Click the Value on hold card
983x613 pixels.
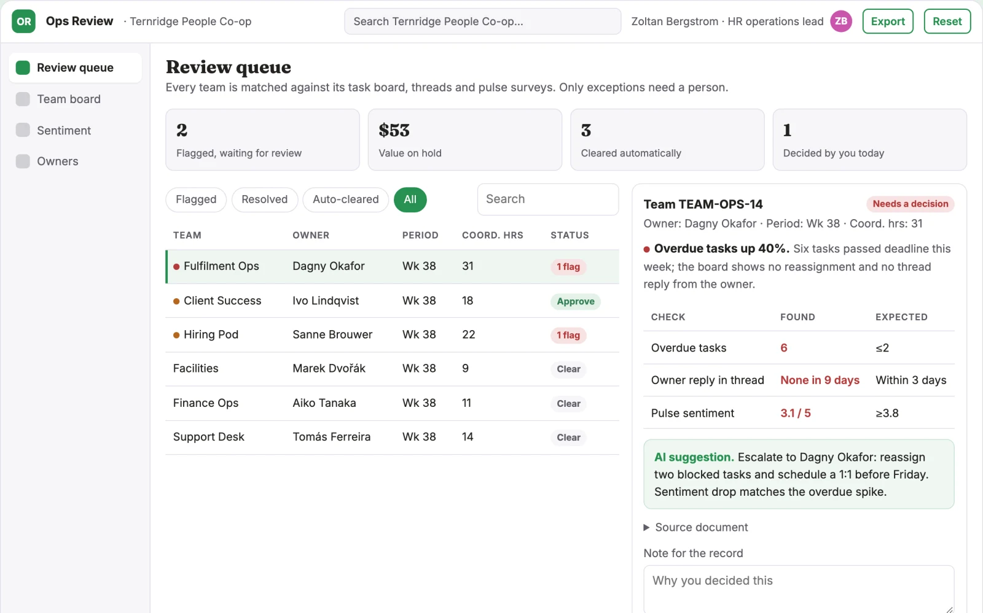click(x=465, y=140)
